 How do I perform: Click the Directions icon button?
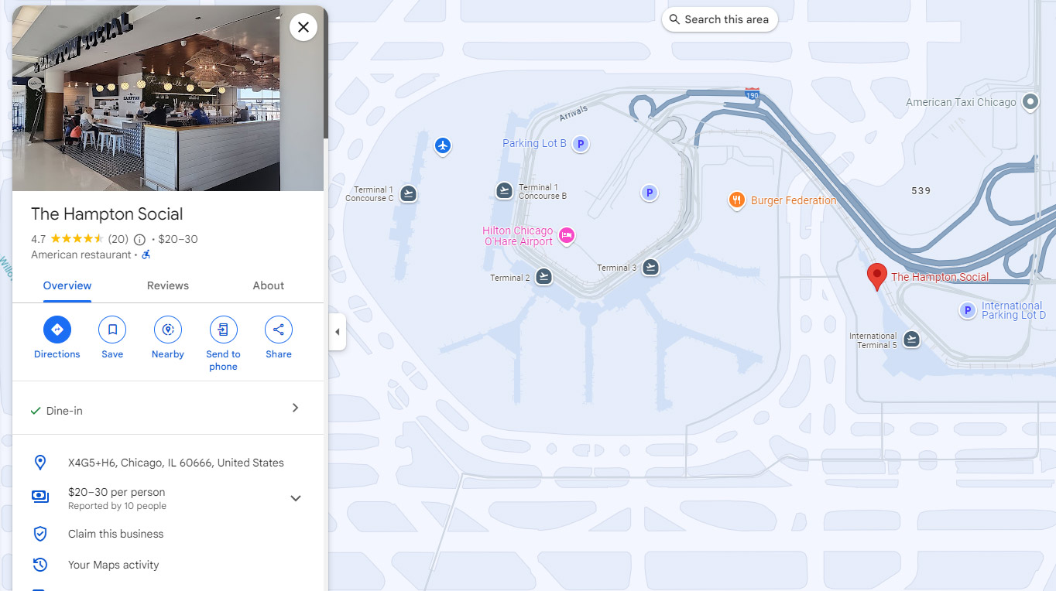tap(57, 330)
